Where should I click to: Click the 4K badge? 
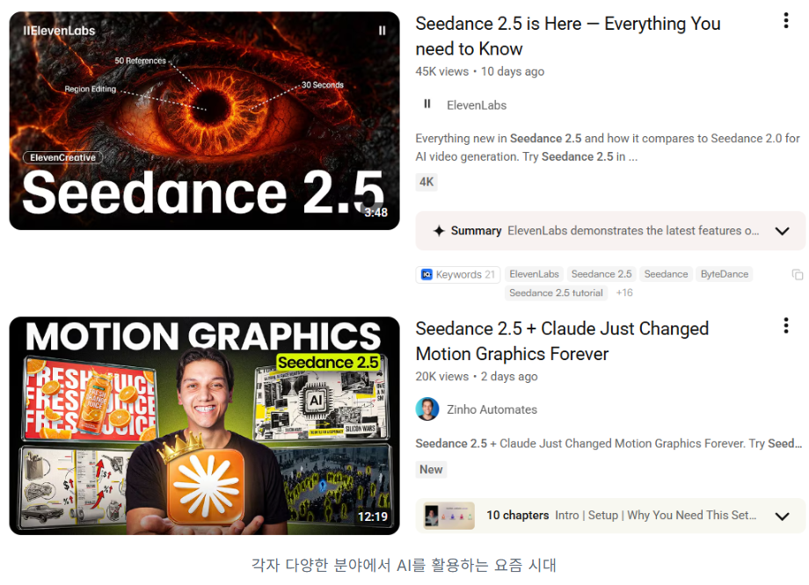coord(426,182)
